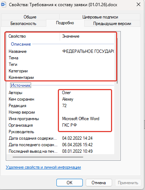
Task: Click the Свойство column header
Action: click(33, 36)
